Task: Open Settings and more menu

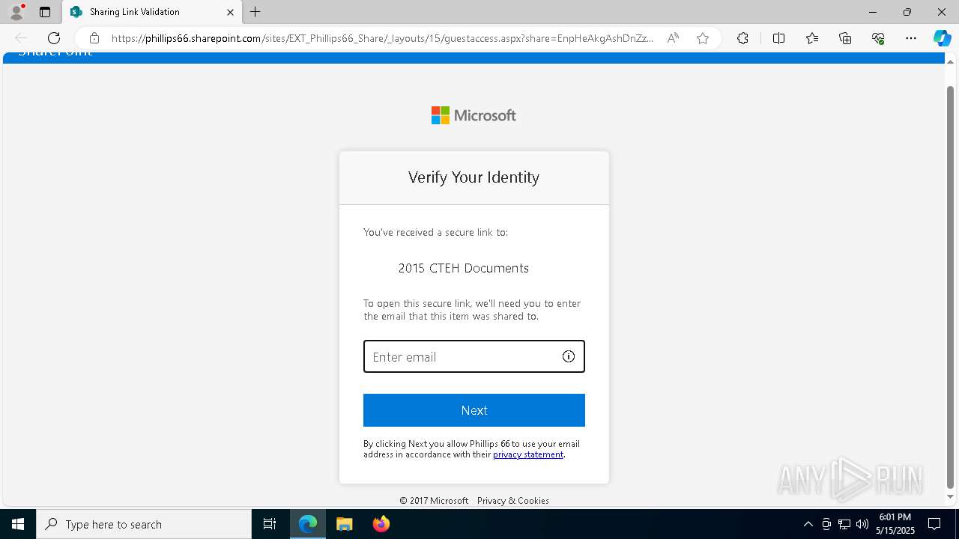Action: coord(911,38)
